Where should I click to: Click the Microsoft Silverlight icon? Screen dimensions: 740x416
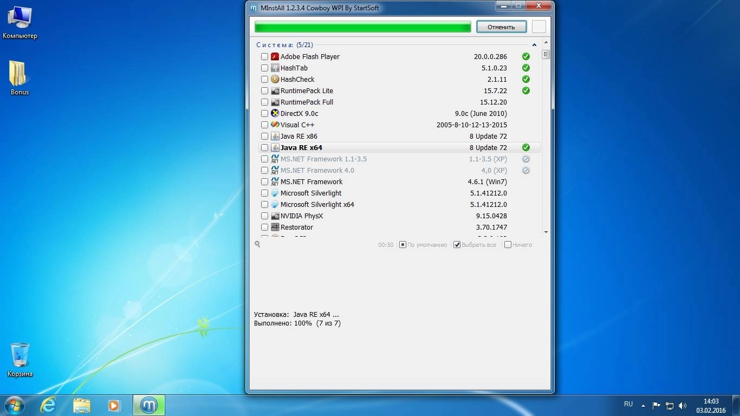coord(275,193)
